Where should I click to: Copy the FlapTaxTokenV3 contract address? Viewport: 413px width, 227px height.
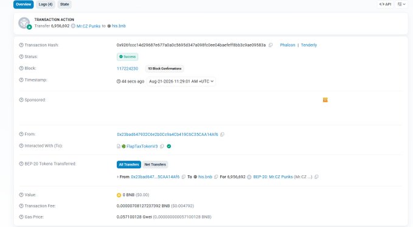tap(162, 146)
